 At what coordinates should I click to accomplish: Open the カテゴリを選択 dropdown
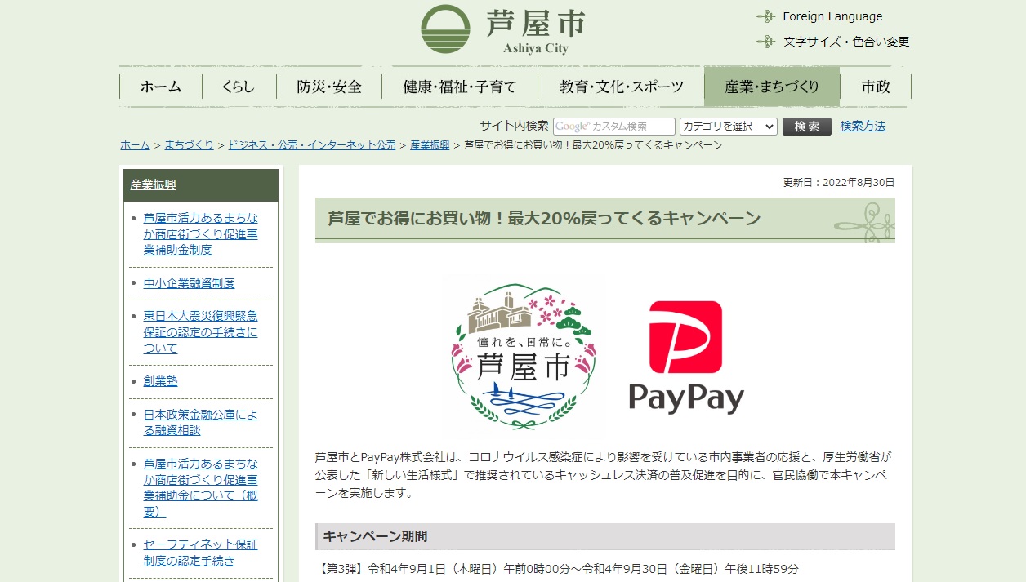[x=728, y=127]
